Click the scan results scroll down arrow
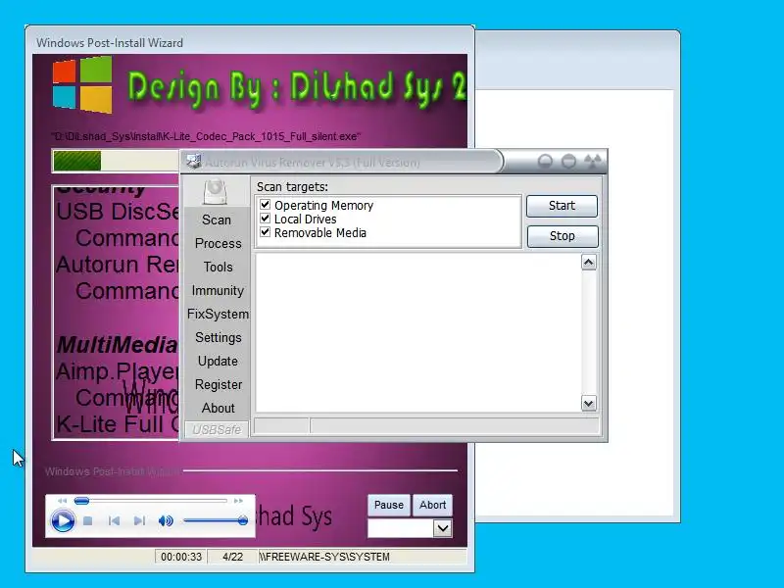The height and width of the screenshot is (588, 784). [589, 403]
